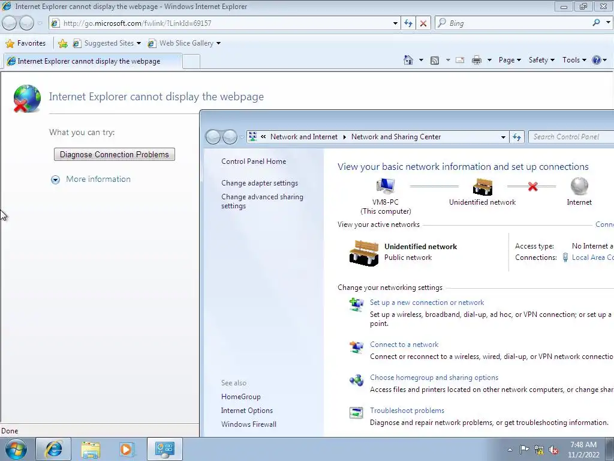Click the IE Stop loading red X
The width and height of the screenshot is (614, 461).
(423, 23)
